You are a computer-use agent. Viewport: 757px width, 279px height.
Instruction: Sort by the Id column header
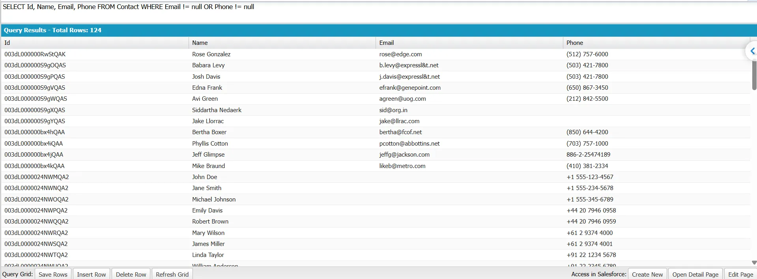coord(95,43)
